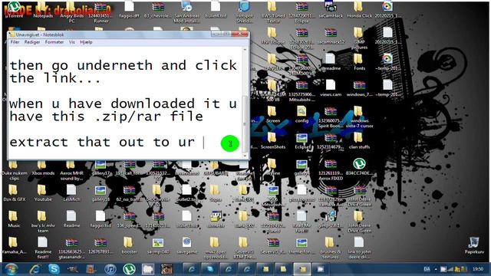Screen dimensions: 491x276
Task: Open the Windows Start button
Action: [x=12, y=269]
